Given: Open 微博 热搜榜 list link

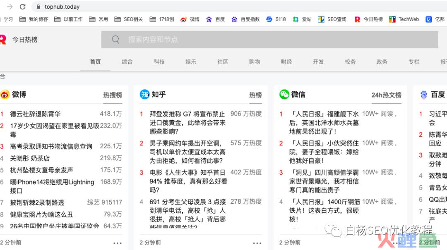Looking at the screenshot, I should click(113, 95).
